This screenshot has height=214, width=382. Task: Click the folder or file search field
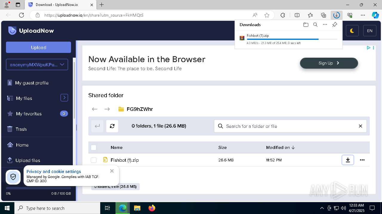290,126
